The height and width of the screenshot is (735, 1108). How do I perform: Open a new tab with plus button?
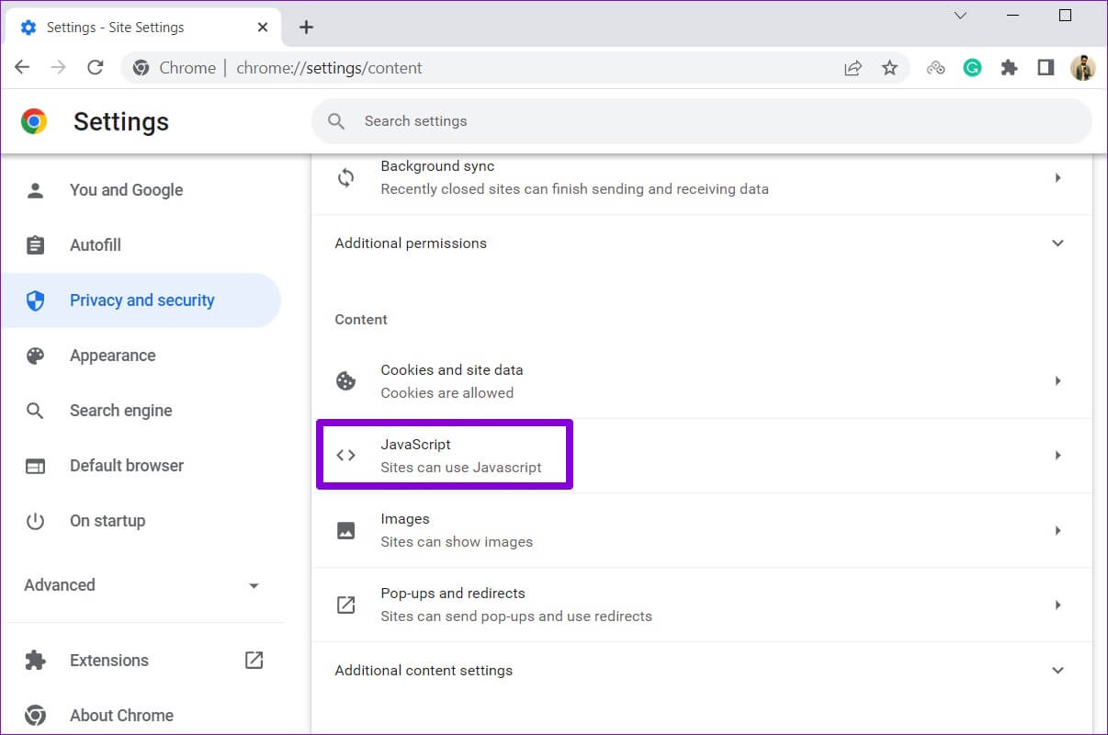pos(306,28)
